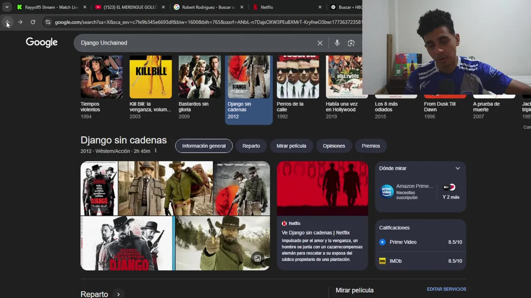Expand the Reparto section arrow
The height and width of the screenshot is (298, 531).
(x=118, y=294)
